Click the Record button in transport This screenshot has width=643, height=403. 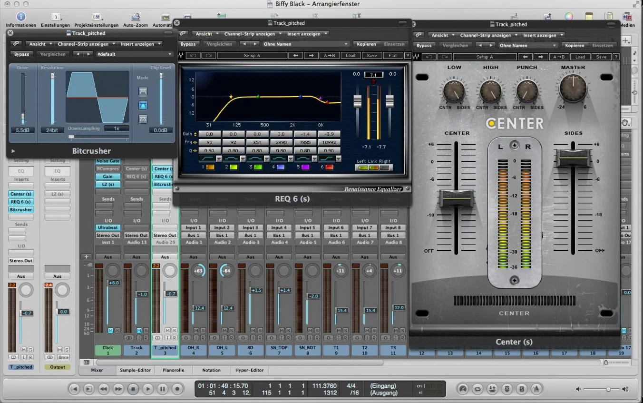click(x=177, y=389)
